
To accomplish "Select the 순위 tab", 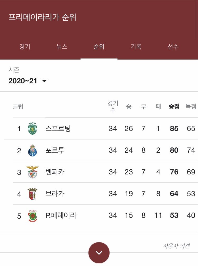I will tap(99, 47).
